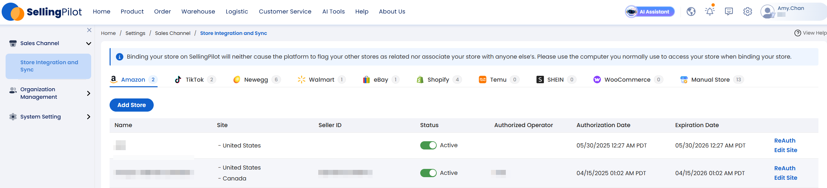Click the System Setting gear icon

pos(13,117)
